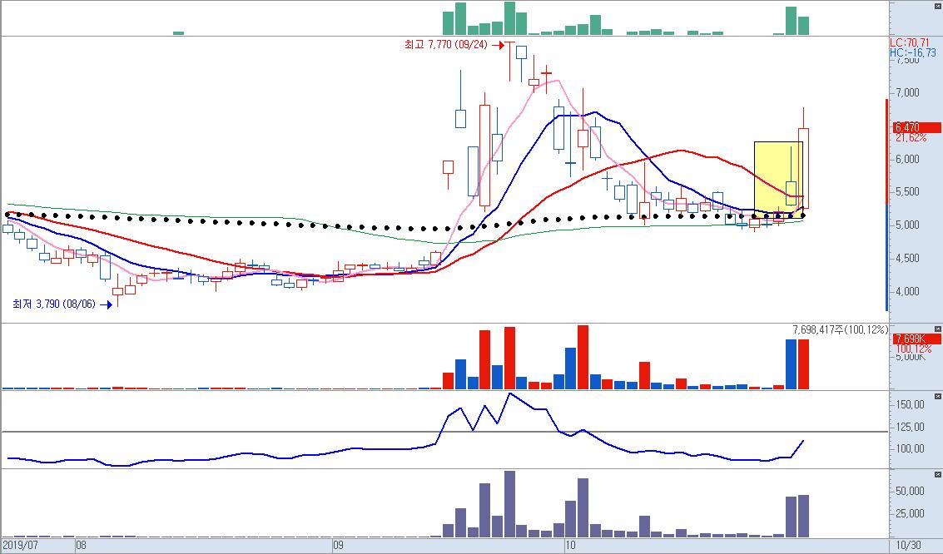Click the 10/30 date label
Screen dimensions: 943x554
(x=909, y=546)
